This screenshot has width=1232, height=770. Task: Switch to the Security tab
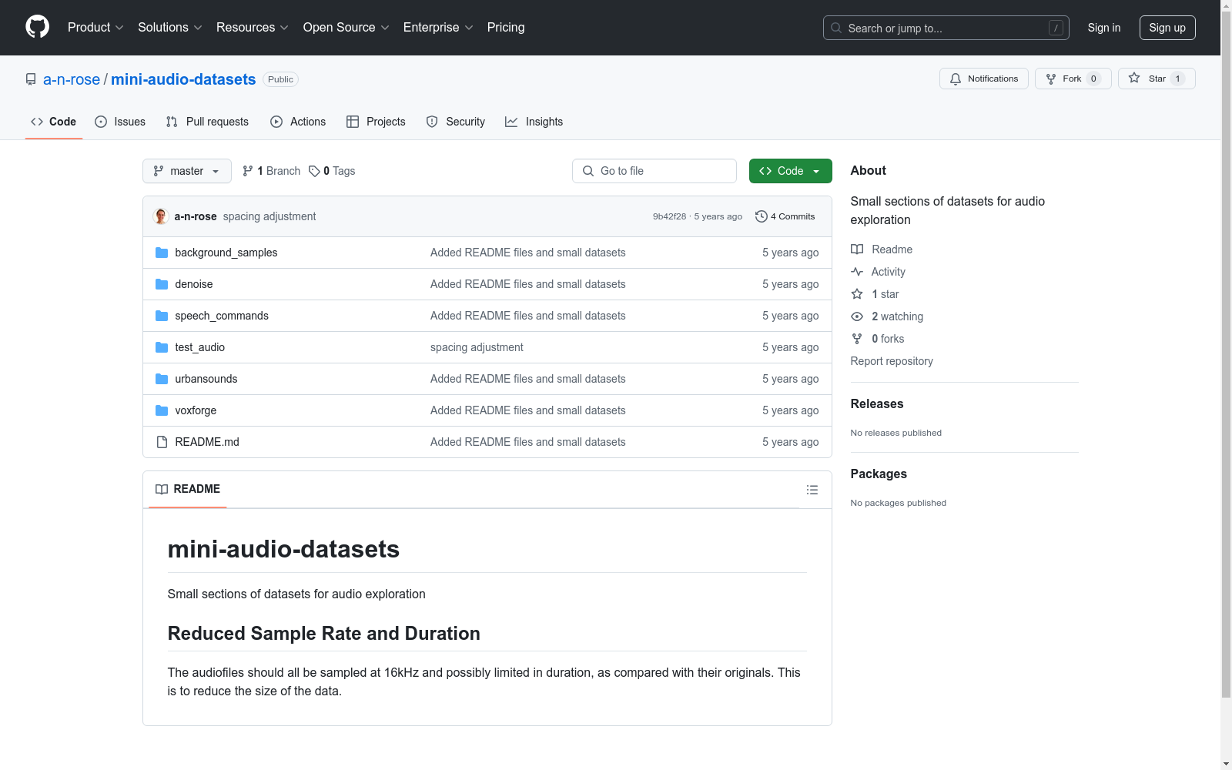456,122
